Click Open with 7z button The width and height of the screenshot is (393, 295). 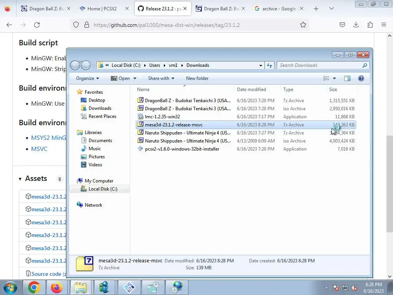[120, 78]
